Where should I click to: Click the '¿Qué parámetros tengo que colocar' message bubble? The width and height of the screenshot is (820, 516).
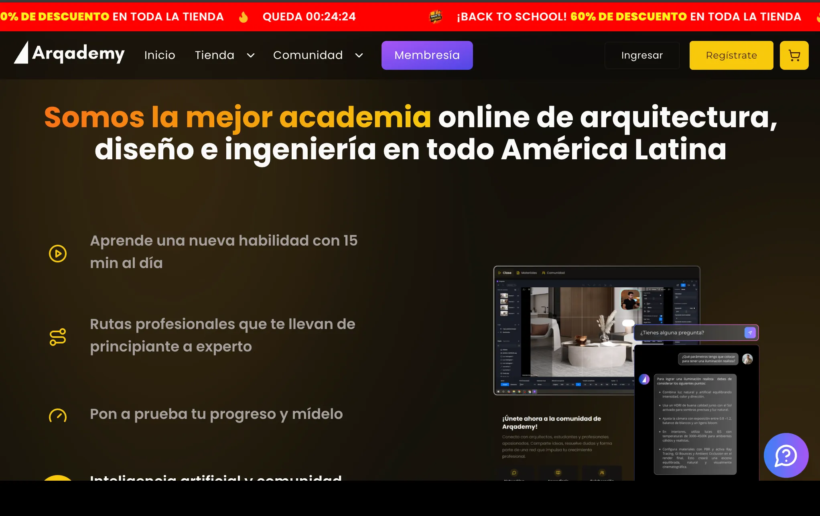pos(708,359)
